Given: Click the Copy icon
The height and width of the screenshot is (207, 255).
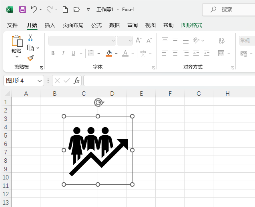Looking at the screenshot, I should pyautogui.click(x=30, y=48).
